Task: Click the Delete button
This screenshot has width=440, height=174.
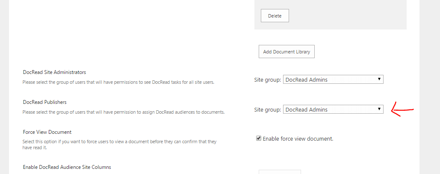Action: pos(275,16)
